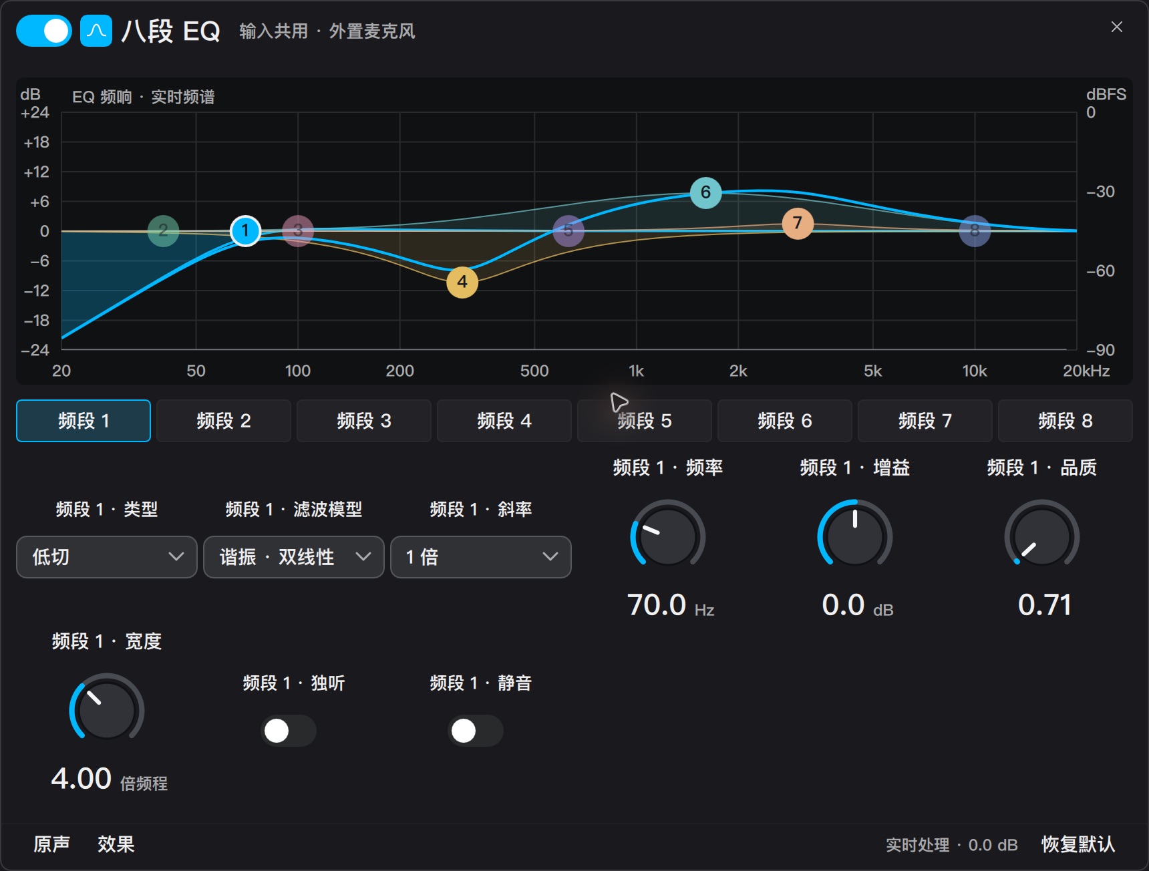Click the 实时处理 · 0.0 dB status

951,845
